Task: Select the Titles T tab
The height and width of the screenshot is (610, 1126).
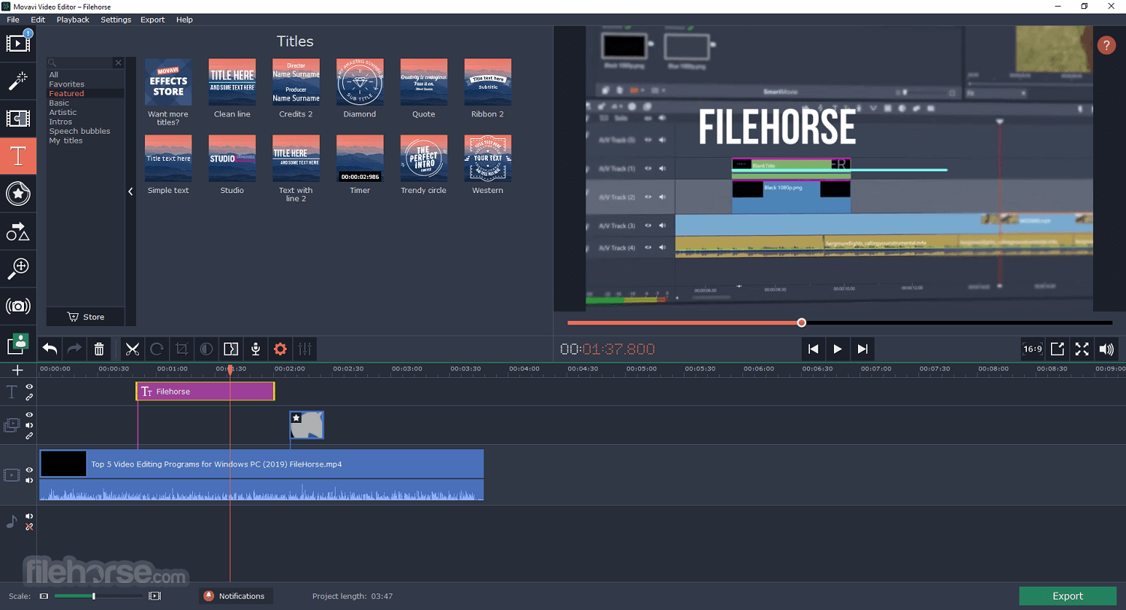Action: (x=18, y=156)
